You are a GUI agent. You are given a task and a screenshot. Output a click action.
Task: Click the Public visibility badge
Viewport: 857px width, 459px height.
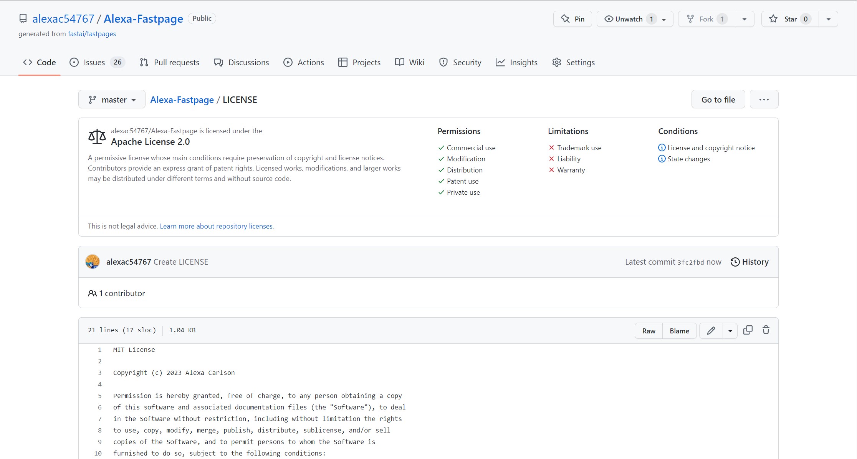(x=202, y=18)
